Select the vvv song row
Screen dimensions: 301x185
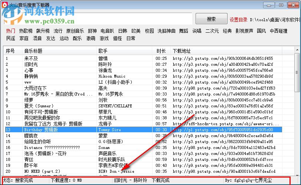tap(143, 82)
